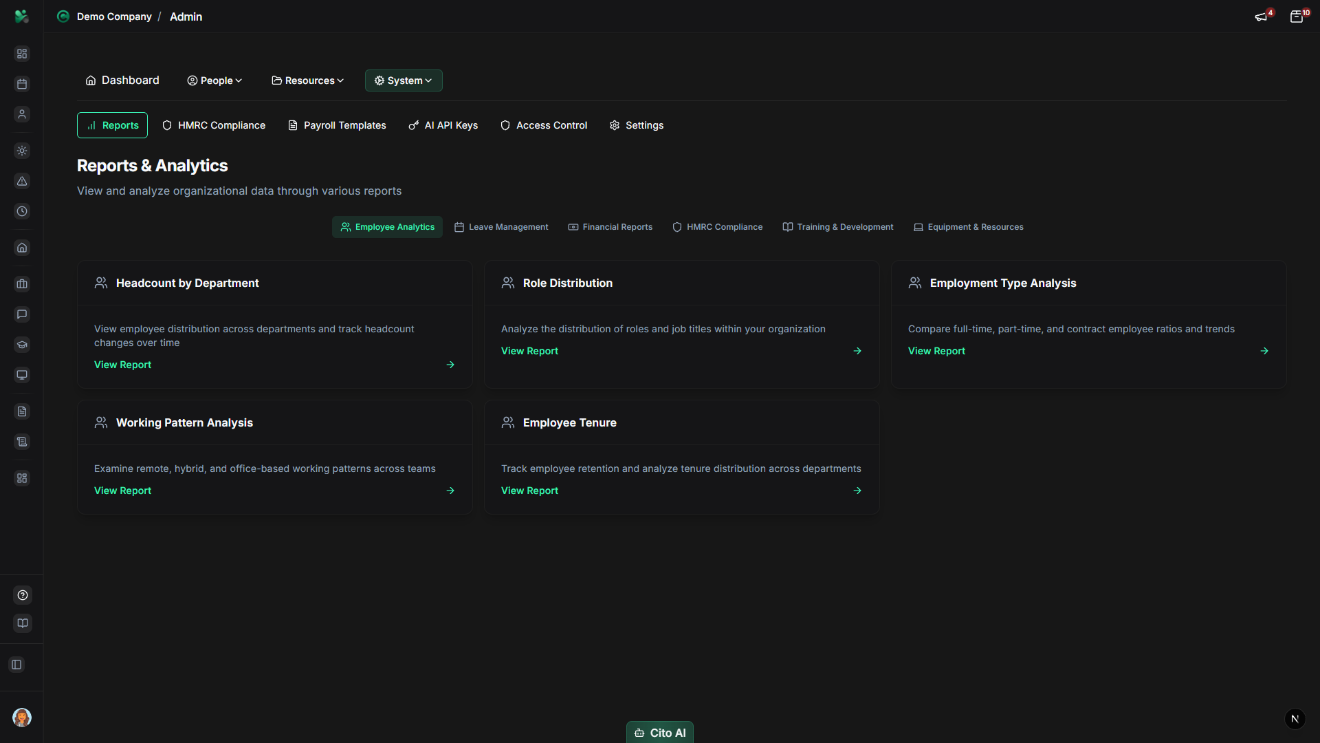This screenshot has height=743, width=1320.
Task: Select the Leave Management report category
Action: pyautogui.click(x=500, y=227)
